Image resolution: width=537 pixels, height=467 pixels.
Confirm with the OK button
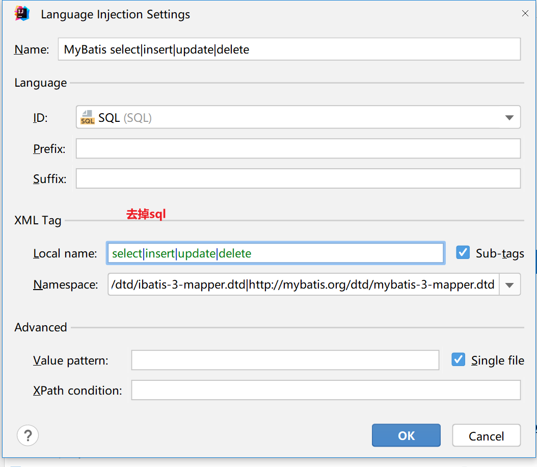coord(406,435)
